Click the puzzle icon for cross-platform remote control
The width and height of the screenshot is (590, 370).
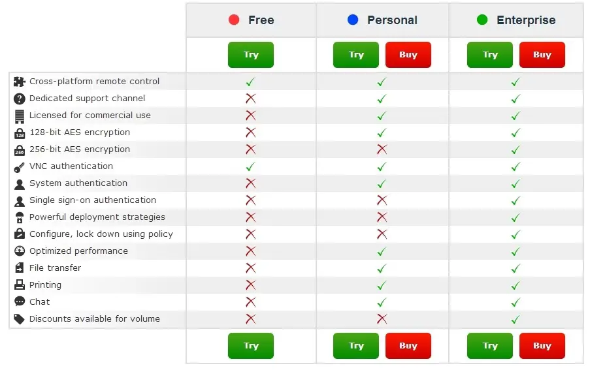[19, 82]
